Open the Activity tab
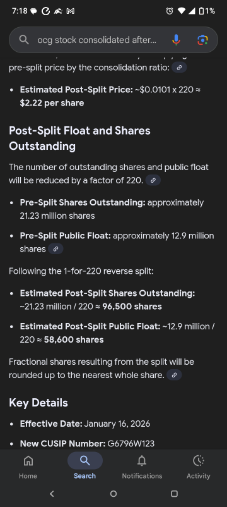This screenshot has height=507, width=227. pos(198,467)
